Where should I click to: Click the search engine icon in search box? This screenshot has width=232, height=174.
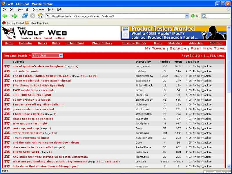tap(204, 16)
